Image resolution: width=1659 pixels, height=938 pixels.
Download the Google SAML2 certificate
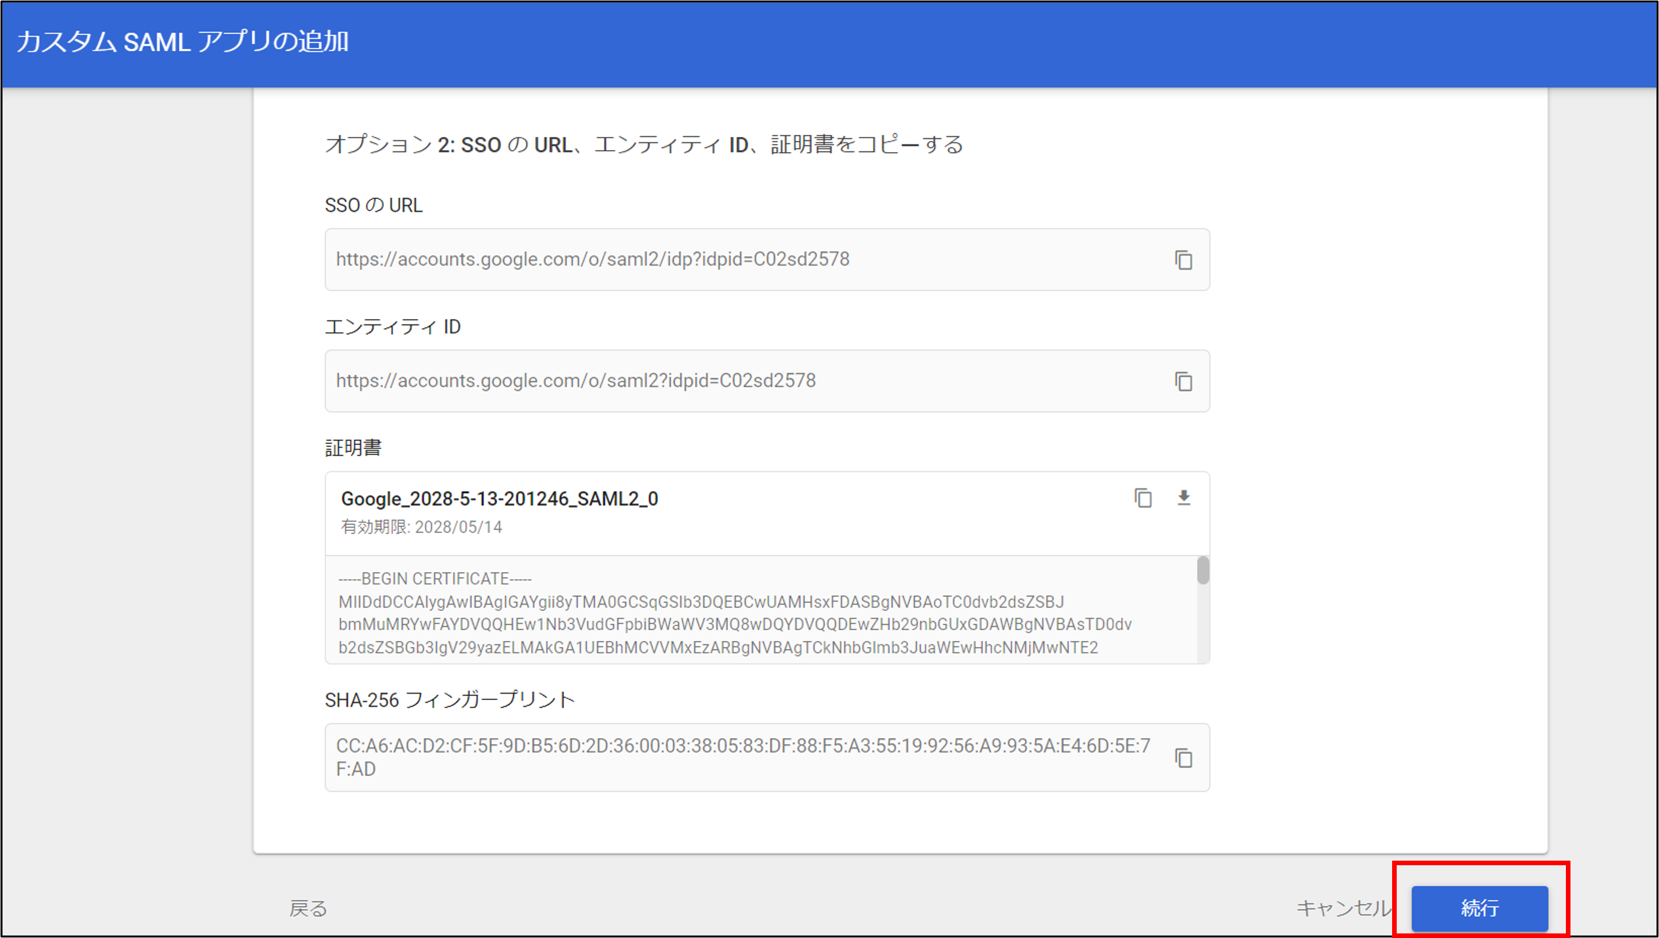(x=1184, y=498)
